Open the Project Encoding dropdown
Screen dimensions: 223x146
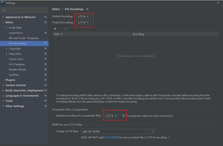point(83,22)
